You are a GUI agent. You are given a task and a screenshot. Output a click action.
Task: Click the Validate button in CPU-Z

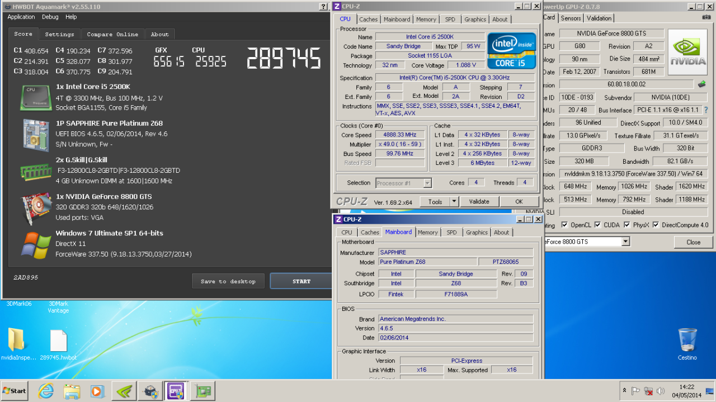point(479,202)
